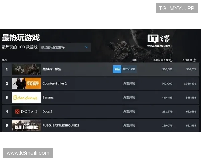Select the Counter-Strike 2 cover image
The image size is (201, 161).
pyautogui.click(x=26, y=83)
